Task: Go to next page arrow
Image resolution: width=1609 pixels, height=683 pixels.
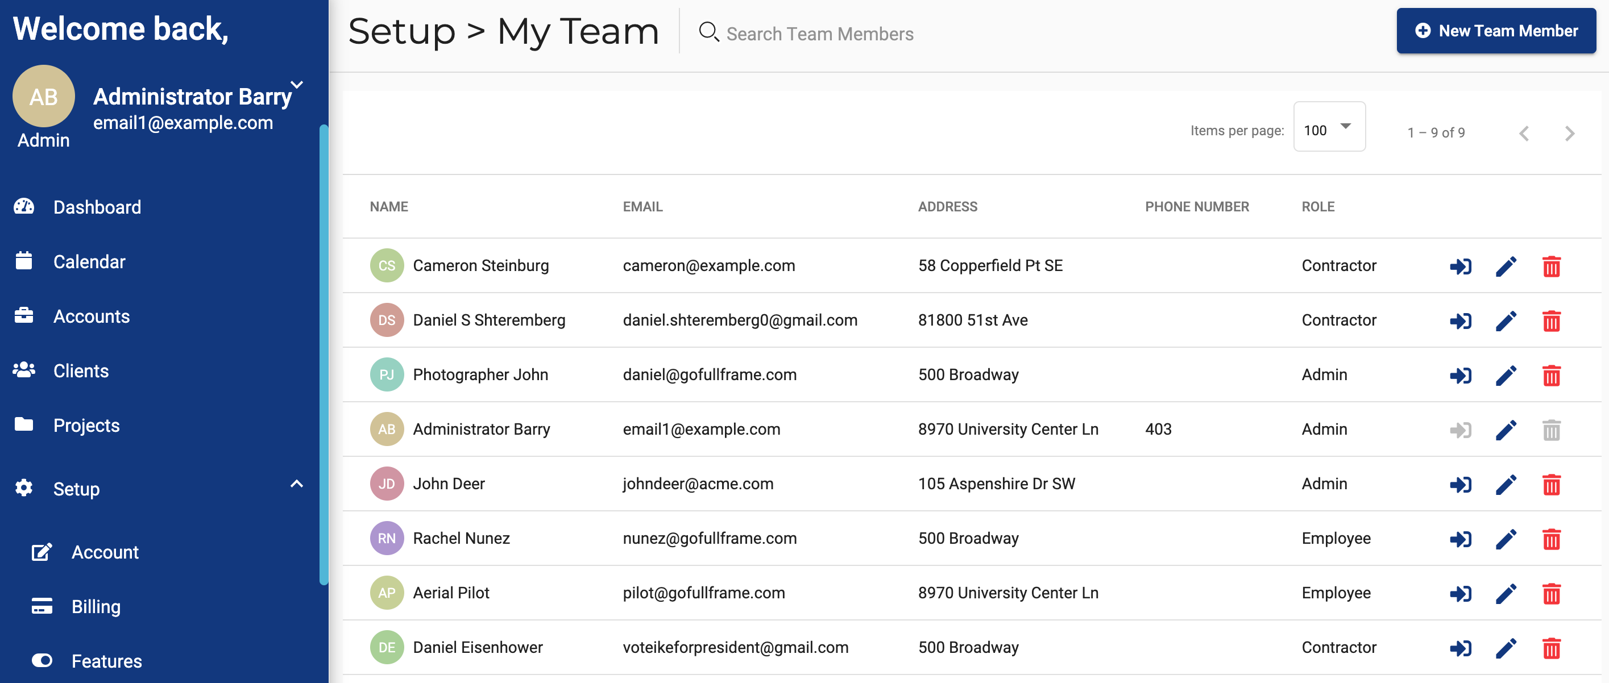Action: (1569, 133)
